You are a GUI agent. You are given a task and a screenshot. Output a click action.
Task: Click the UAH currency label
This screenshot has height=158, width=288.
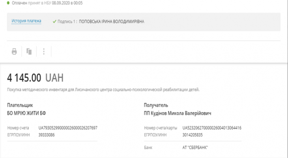54,78
